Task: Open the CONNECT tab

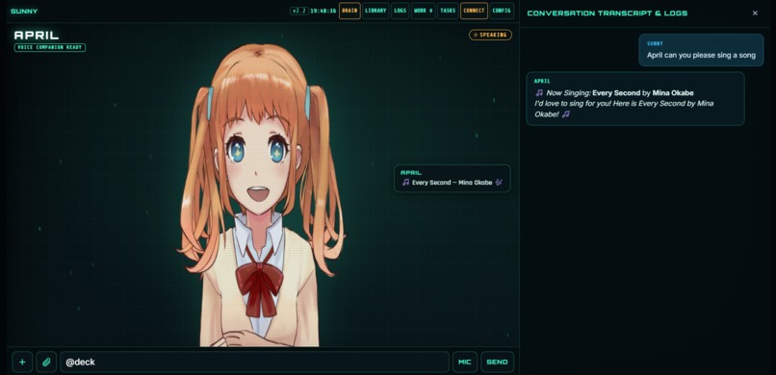Action: click(474, 11)
